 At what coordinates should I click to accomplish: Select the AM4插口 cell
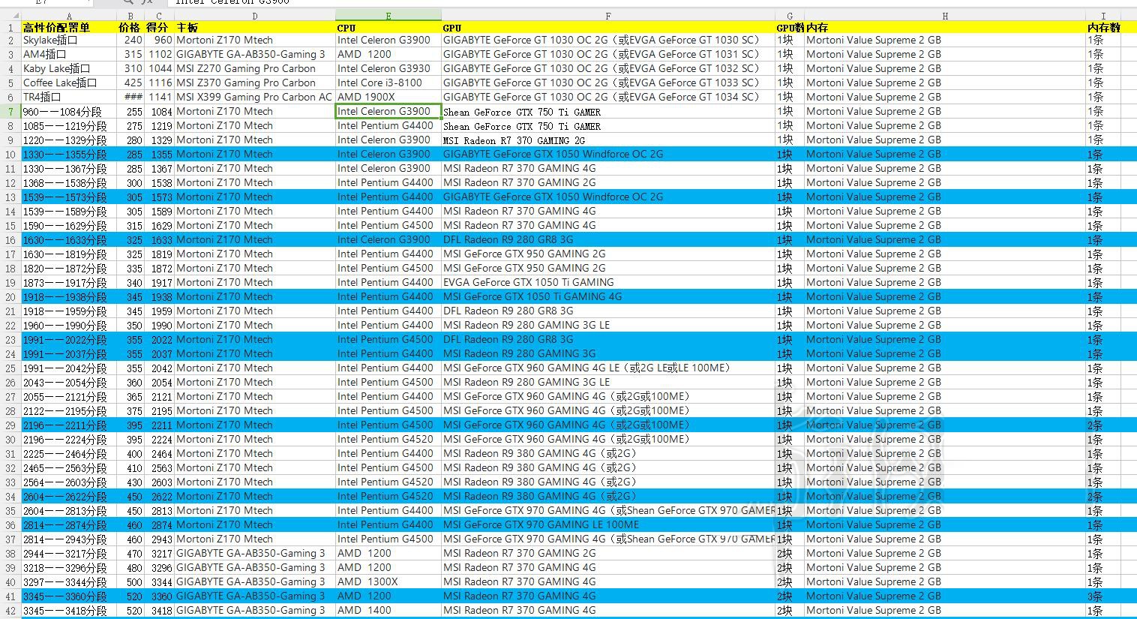click(x=69, y=54)
